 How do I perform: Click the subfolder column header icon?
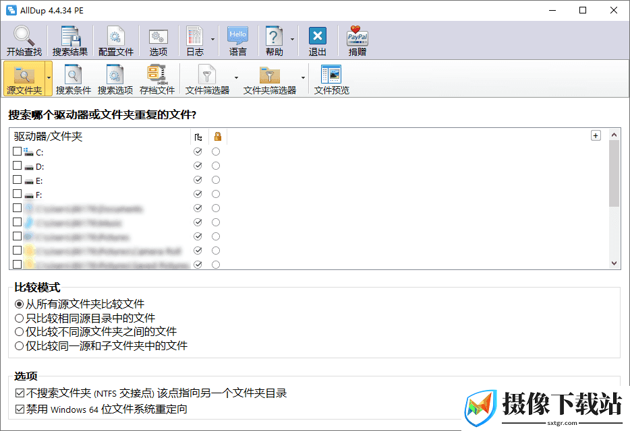click(x=198, y=137)
